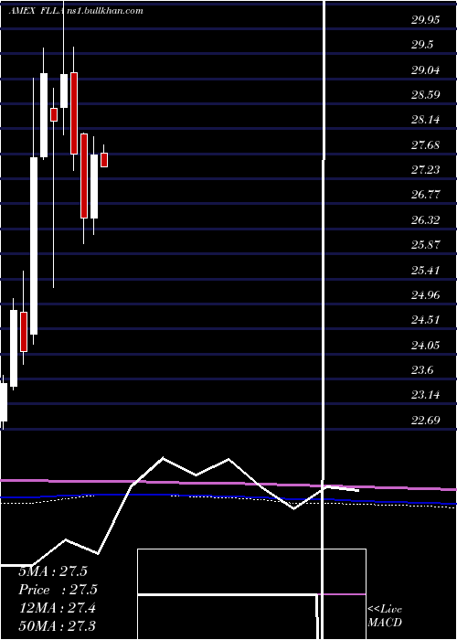Screen dimensions: 457x640
Task: Click the 27.23 price axis label
Action: tap(425, 170)
